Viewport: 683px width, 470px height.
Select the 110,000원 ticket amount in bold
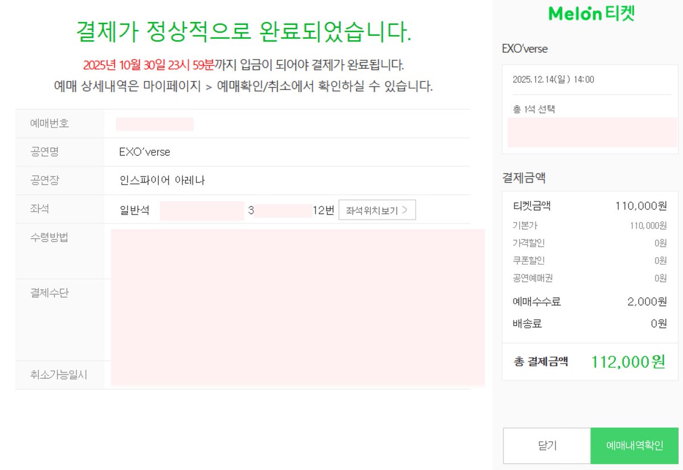641,206
